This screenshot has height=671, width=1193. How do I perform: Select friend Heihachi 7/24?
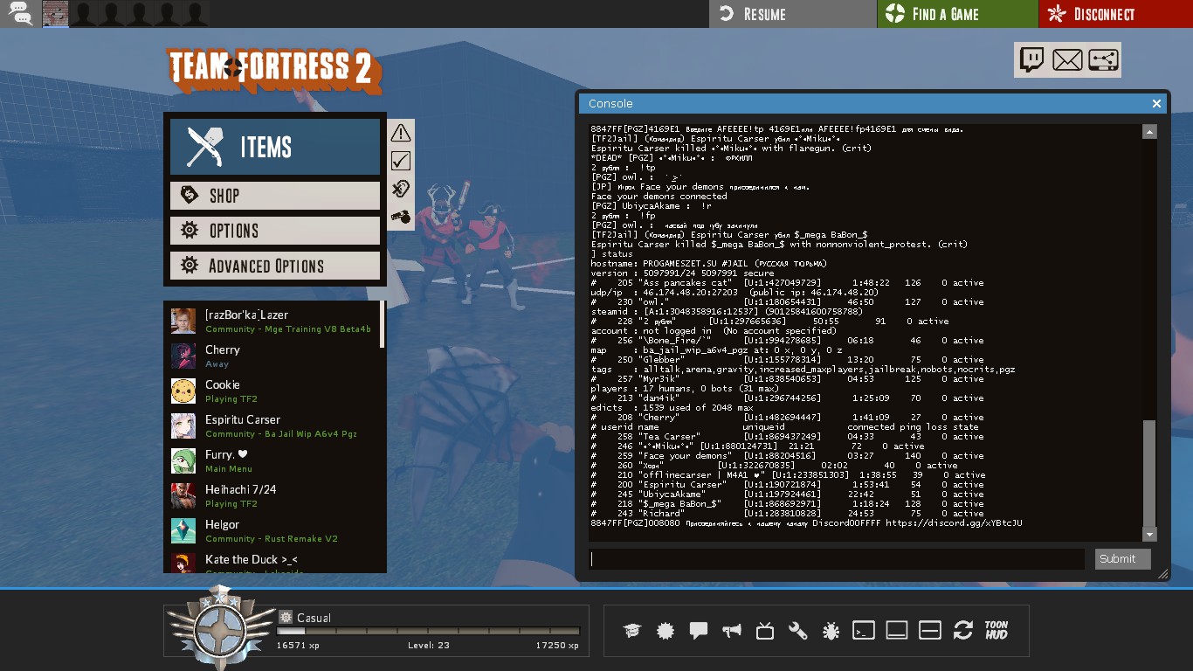pos(275,496)
